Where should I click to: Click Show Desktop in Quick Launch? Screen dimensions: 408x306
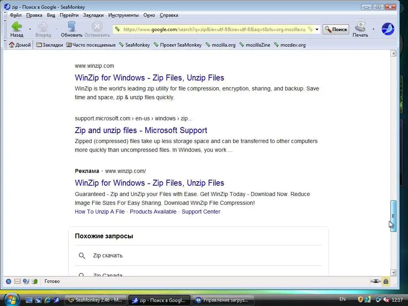click(29, 300)
